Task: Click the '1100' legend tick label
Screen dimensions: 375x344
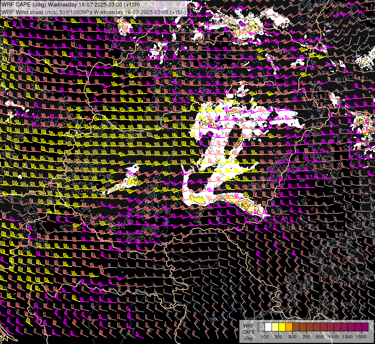Action: pyautogui.click(x=333, y=337)
